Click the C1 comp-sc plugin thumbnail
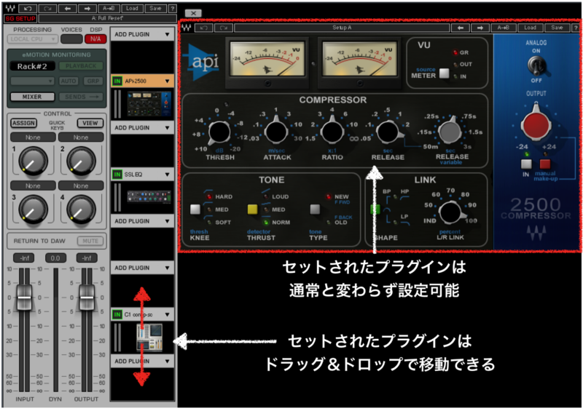The image size is (583, 411). pos(149,337)
